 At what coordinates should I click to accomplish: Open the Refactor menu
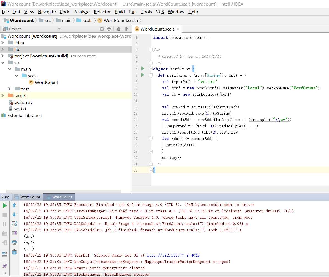pyautogui.click(x=102, y=12)
